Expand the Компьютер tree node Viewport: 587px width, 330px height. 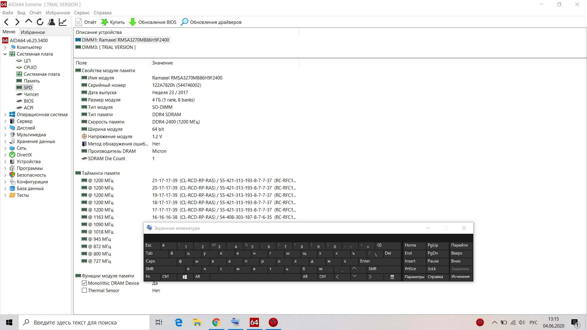coord(5,47)
